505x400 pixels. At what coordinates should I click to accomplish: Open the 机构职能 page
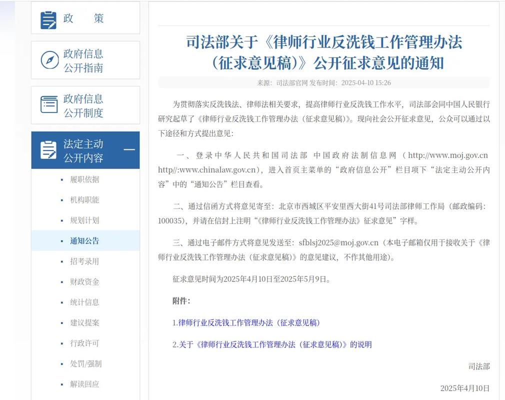(x=84, y=200)
